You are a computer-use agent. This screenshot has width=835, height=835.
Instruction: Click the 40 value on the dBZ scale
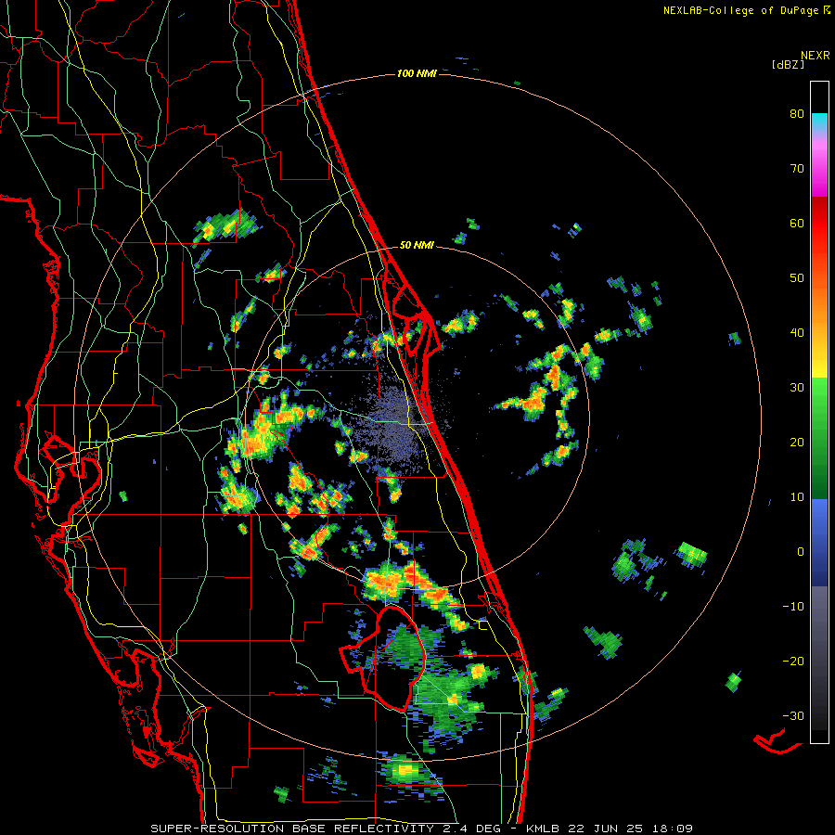[797, 333]
